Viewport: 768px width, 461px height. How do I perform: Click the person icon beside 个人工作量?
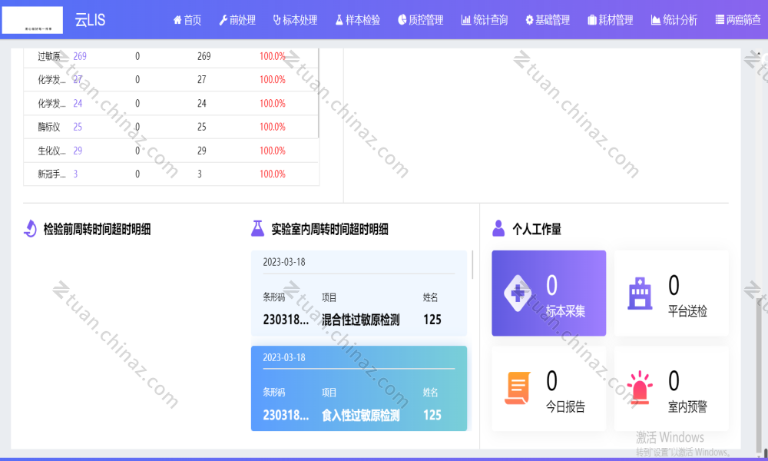498,228
